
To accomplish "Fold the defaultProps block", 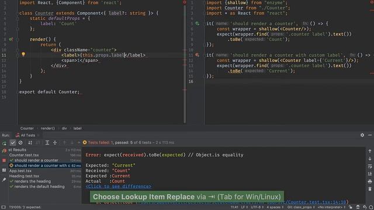I will [x=18, y=18].
